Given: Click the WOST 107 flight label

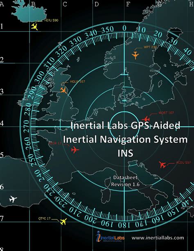Looking at the screenshot, I should (166, 113).
